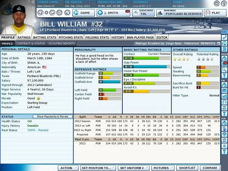Click the PLAY button

(x=215, y=13)
